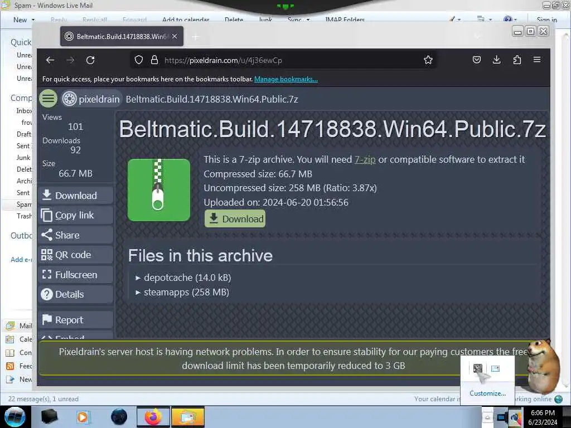Screen dimensions: 571x428
Task: Save page to Pocket
Action: [476, 60]
